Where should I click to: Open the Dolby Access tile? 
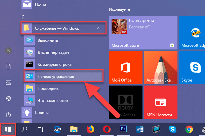[x=126, y=102]
